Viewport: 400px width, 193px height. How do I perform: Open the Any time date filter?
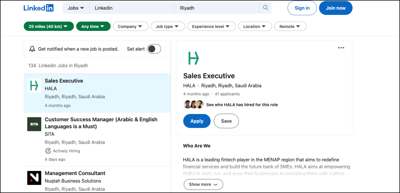(93, 26)
